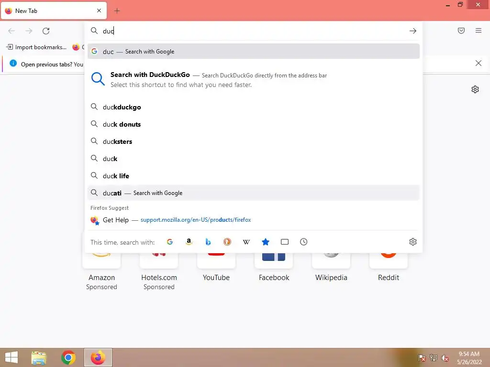Open File Explorer from taskbar
Viewport: 490px width, 367px height.
pos(39,357)
